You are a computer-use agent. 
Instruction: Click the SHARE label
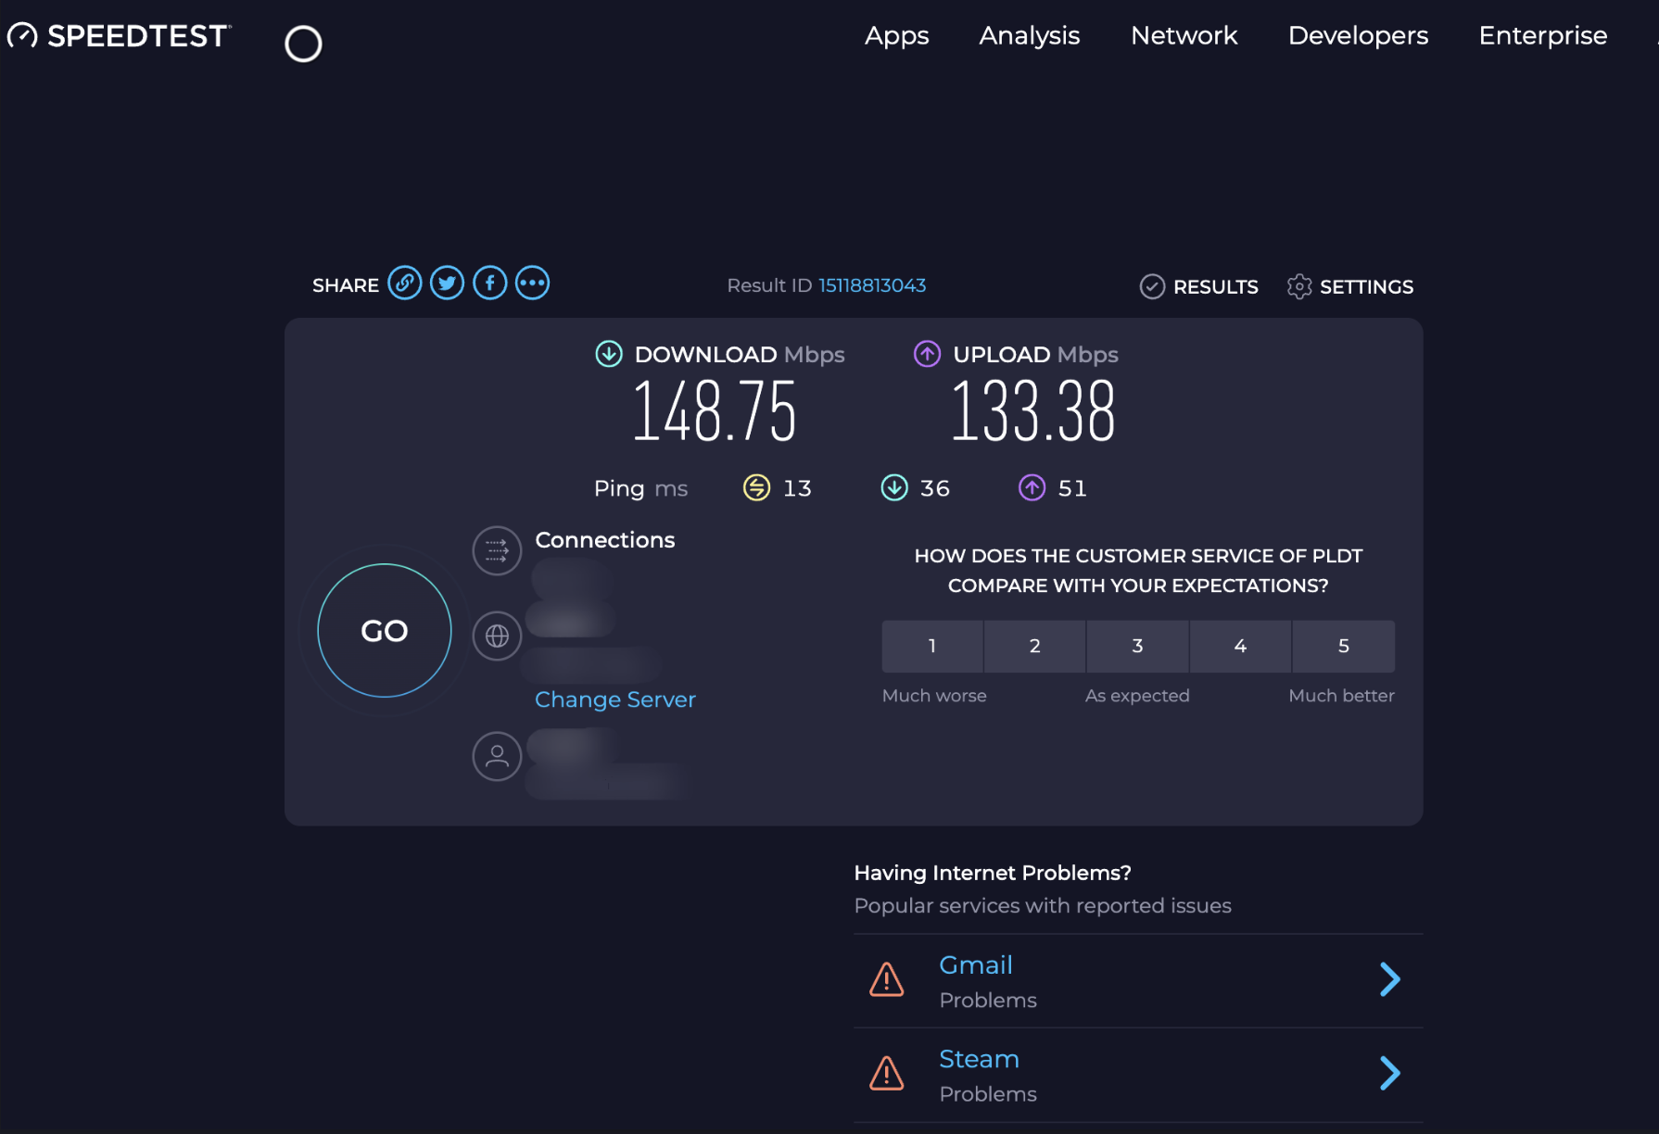click(346, 285)
